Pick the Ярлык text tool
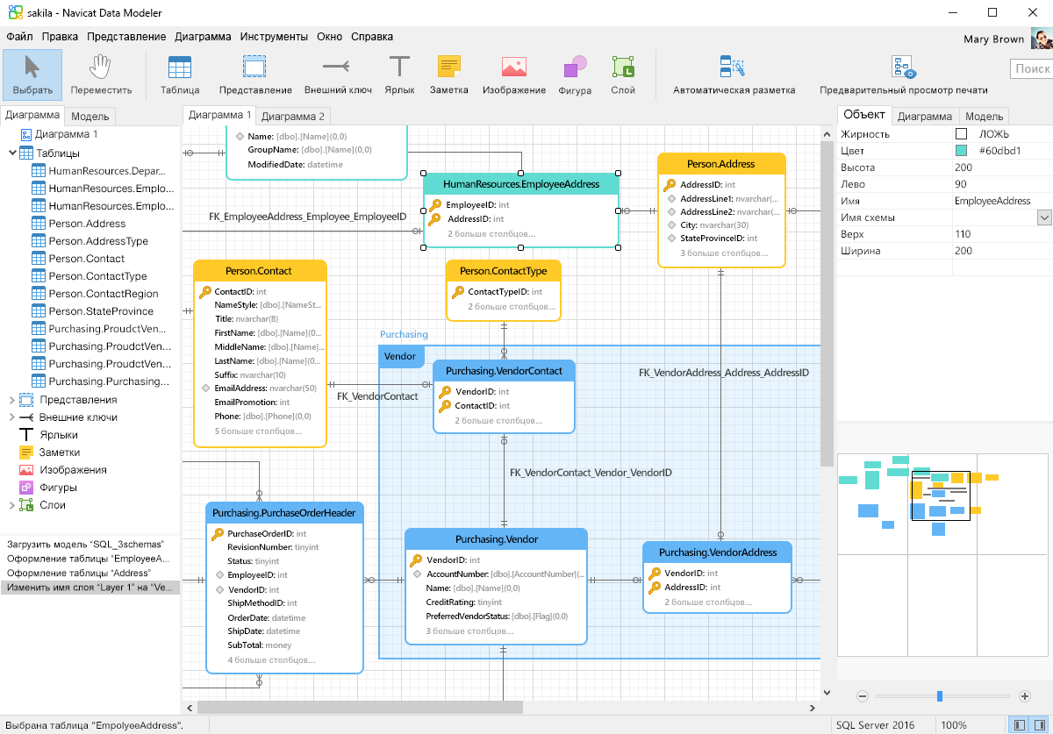Viewport: 1053px width, 734px height. pyautogui.click(x=399, y=75)
